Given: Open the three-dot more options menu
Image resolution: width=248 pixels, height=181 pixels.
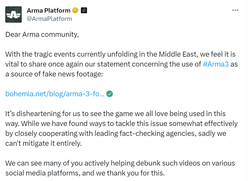Looking at the screenshot, I should coord(235,10).
